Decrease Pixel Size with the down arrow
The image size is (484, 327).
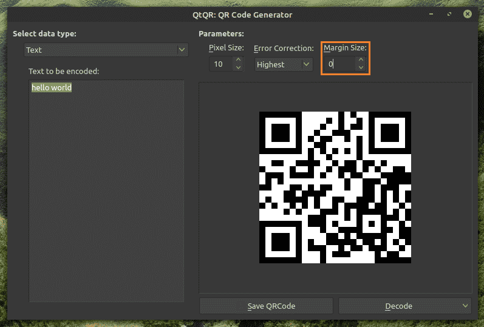coord(238,68)
